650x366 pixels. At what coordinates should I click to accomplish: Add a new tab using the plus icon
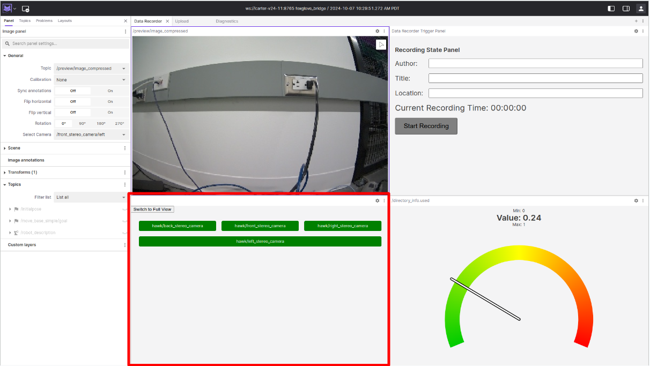pos(635,21)
